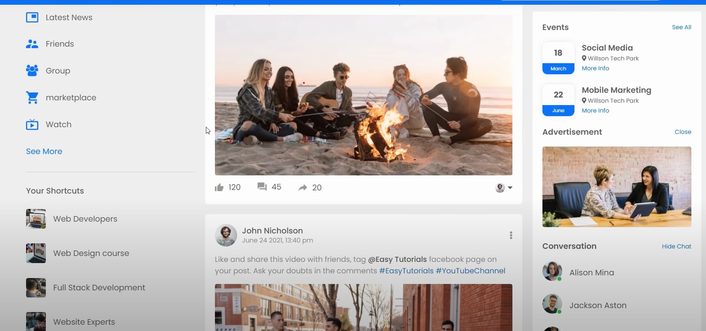This screenshot has width=706, height=331.
Task: Expand sidebar with See More link
Action: (44, 151)
